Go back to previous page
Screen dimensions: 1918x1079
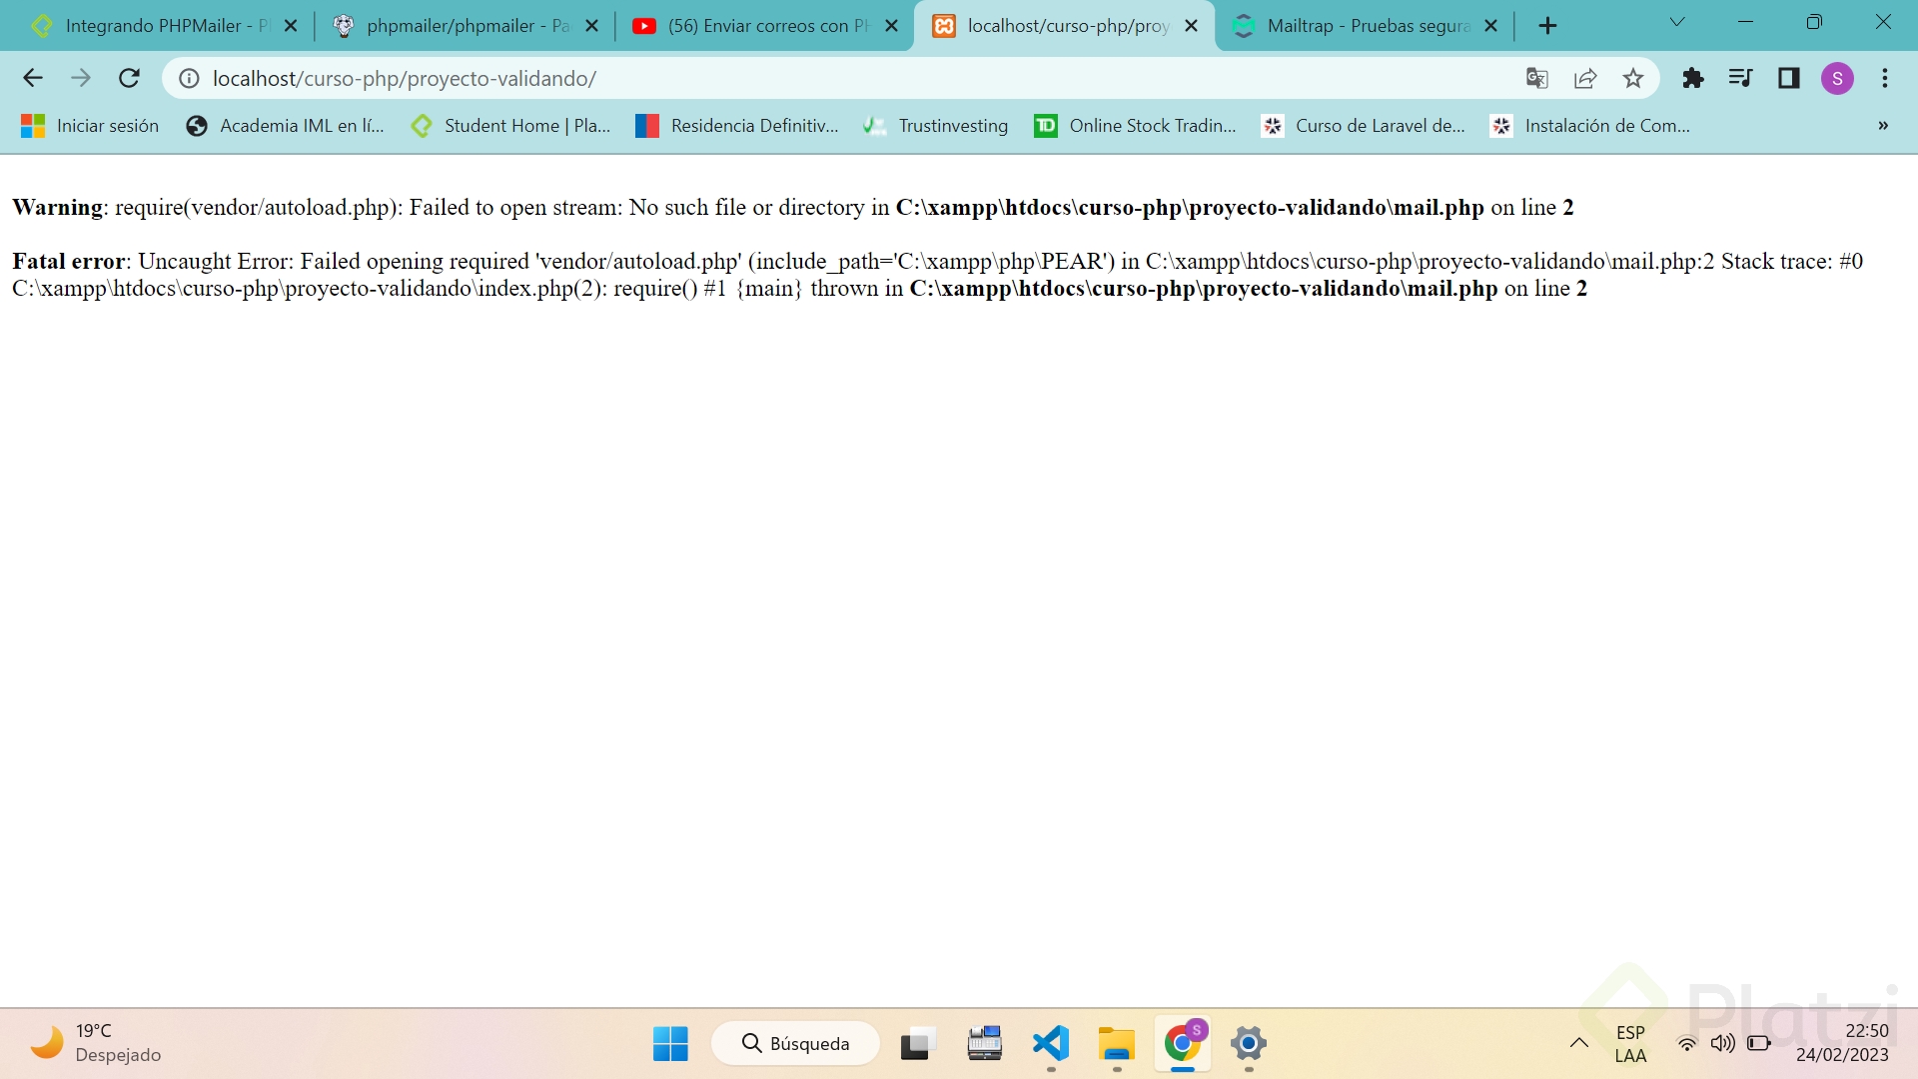coord(33,78)
